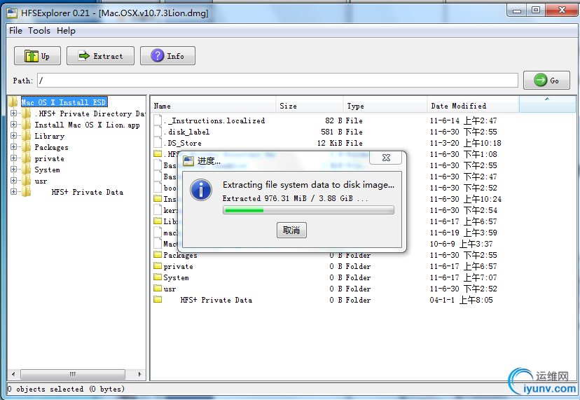This screenshot has width=580, height=400.
Task: Open the File menu
Action: (x=15, y=31)
